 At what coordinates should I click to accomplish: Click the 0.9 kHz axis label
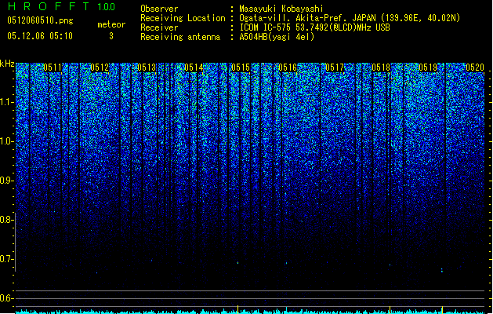click(7, 181)
